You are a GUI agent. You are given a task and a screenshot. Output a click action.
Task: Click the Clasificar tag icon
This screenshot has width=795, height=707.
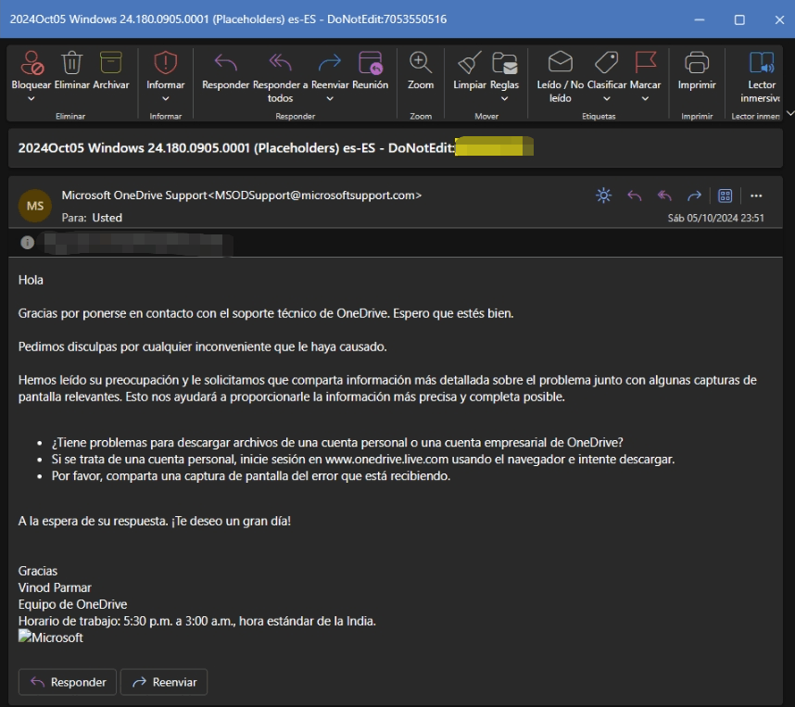606,63
